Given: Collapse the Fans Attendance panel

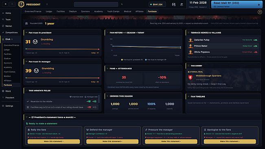Looking at the screenshot, I should point(107,68).
